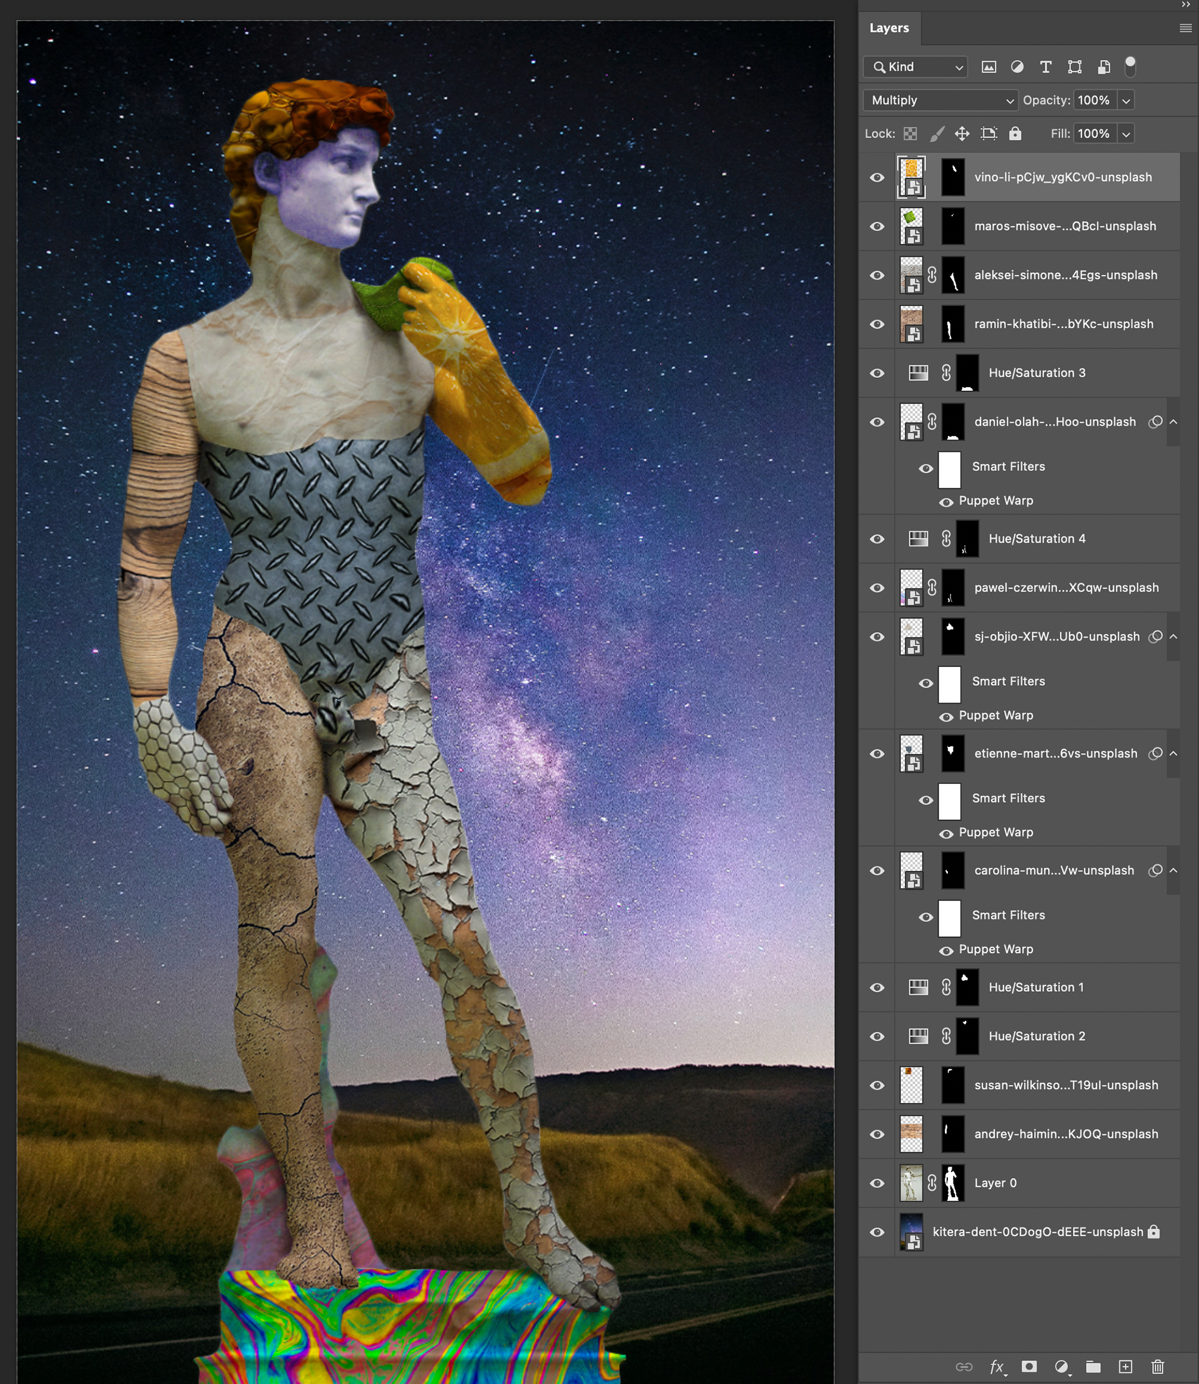Viewport: 1199px width, 1384px height.
Task: Select the Layers panel tab
Action: click(889, 28)
